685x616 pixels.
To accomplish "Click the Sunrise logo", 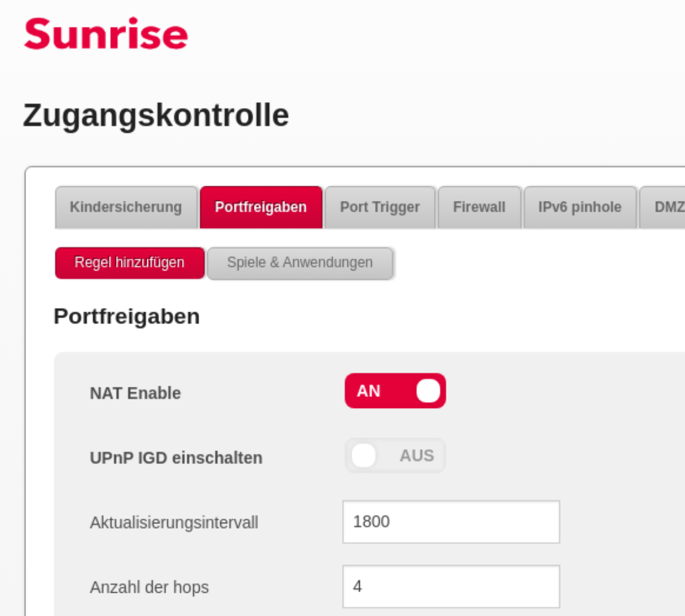I will point(106,34).
